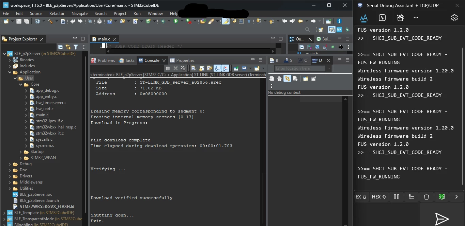Open Enter location combo dropdown arrow

click(328, 68)
